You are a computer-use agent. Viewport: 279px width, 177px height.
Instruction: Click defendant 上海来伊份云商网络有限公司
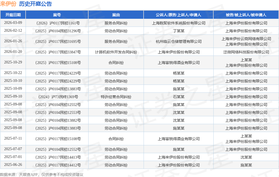246,39
